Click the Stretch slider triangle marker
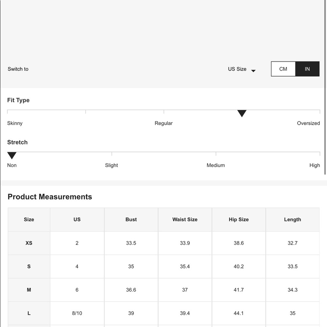 12,156
